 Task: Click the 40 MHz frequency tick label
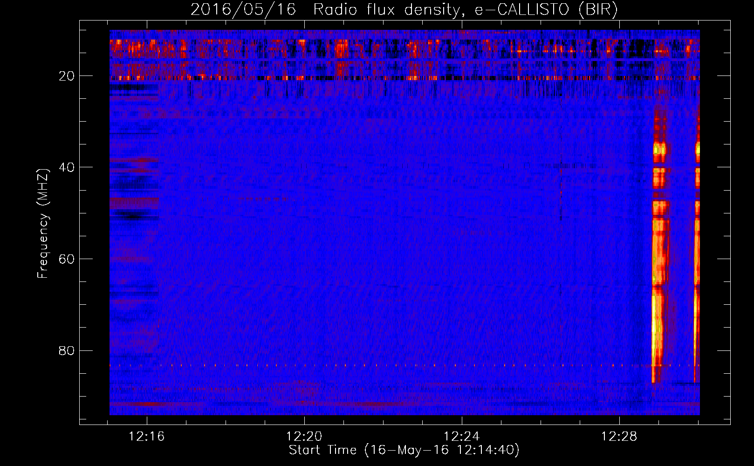point(67,167)
